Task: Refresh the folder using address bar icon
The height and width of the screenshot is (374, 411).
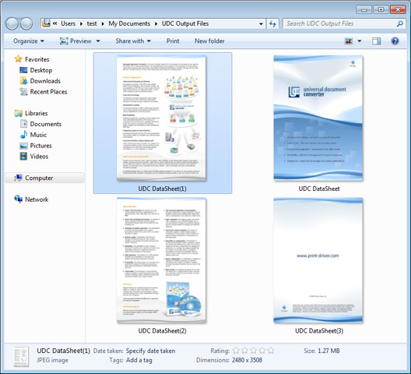Action: pyautogui.click(x=272, y=24)
